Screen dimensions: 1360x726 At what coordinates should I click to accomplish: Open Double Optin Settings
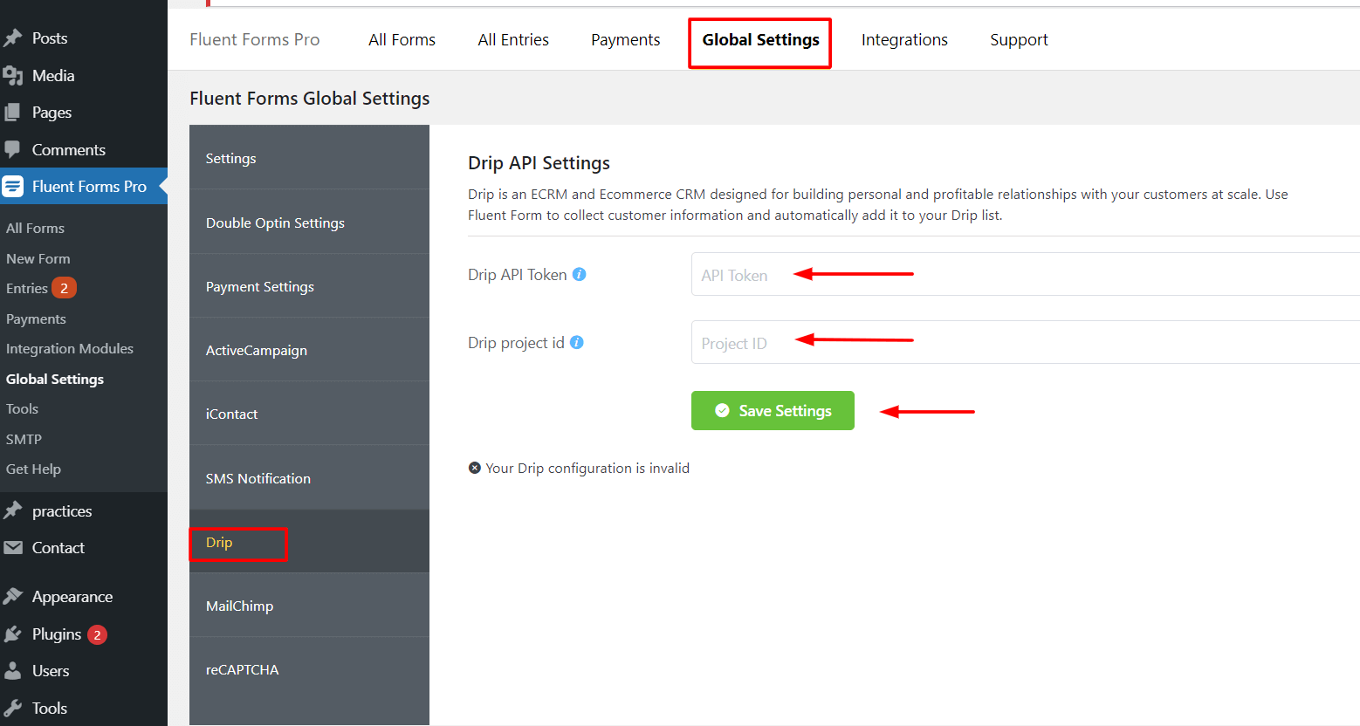coord(309,223)
